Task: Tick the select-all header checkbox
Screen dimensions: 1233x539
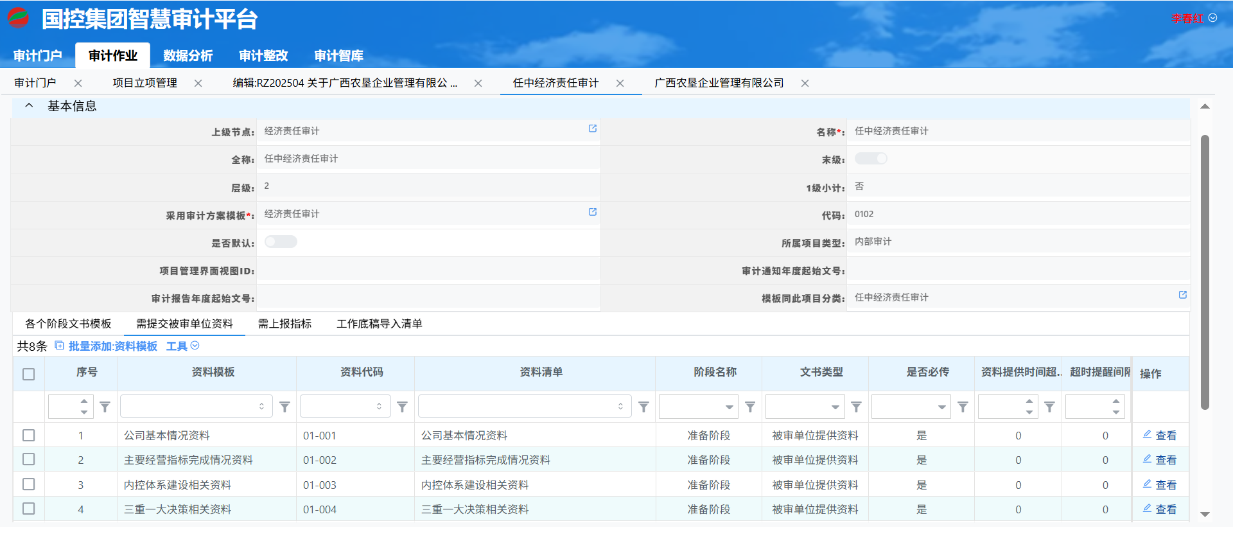Action: [28, 374]
